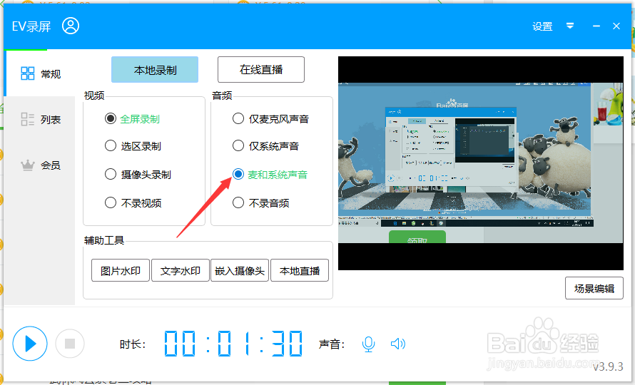The image size is (635, 385).
Task: Start recording with the play button
Action: click(30, 344)
